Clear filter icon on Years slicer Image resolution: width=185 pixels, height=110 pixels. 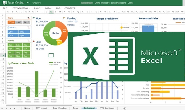coord(28,18)
